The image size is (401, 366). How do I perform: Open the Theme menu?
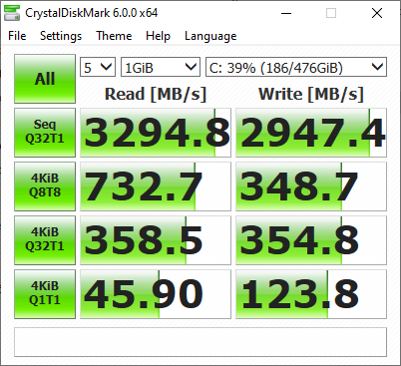click(x=114, y=36)
